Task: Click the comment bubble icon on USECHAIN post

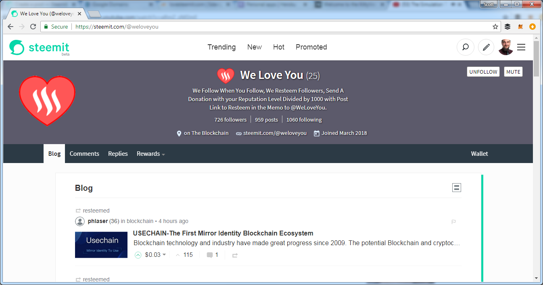Action: pos(210,255)
